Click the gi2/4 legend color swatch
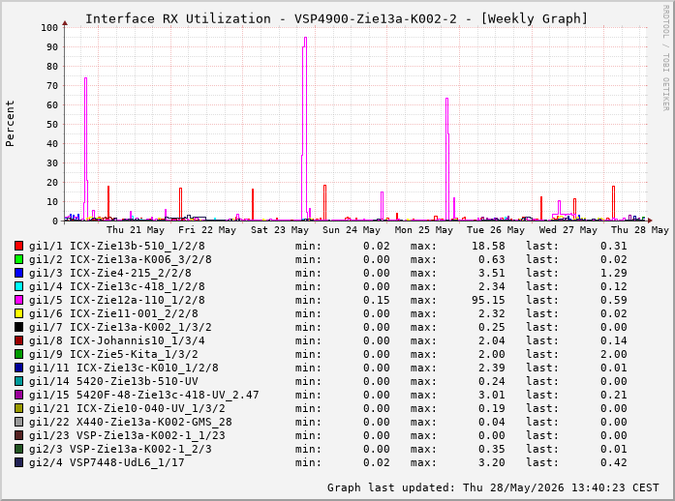 point(18,462)
